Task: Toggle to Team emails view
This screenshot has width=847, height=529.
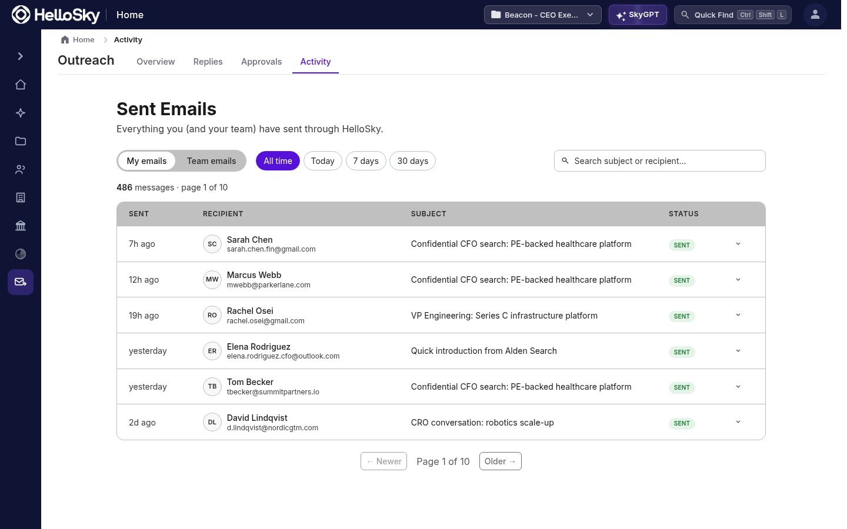Action: coord(212,161)
